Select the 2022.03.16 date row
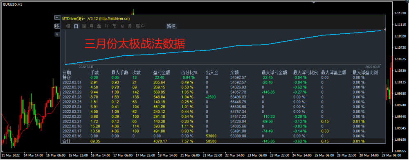Viewport: 409px width, 160px height. pos(72,136)
